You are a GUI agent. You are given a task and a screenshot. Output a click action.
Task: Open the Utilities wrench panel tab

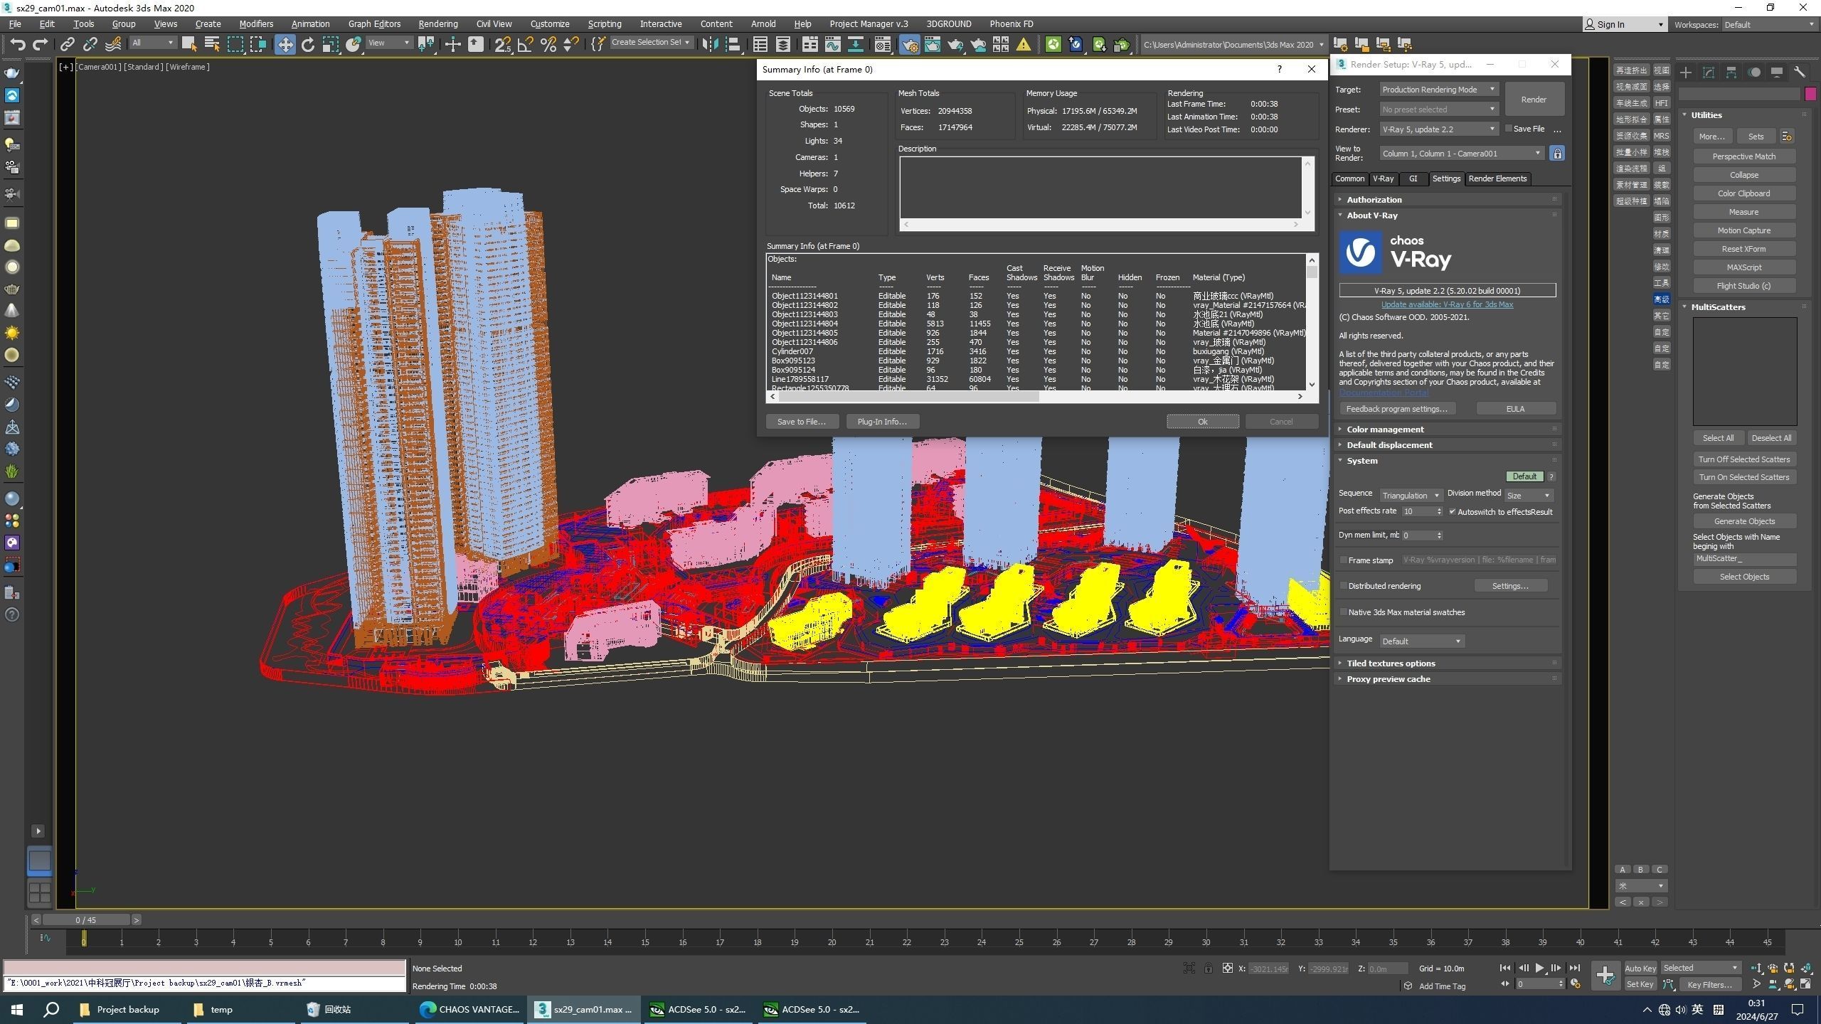point(1799,73)
